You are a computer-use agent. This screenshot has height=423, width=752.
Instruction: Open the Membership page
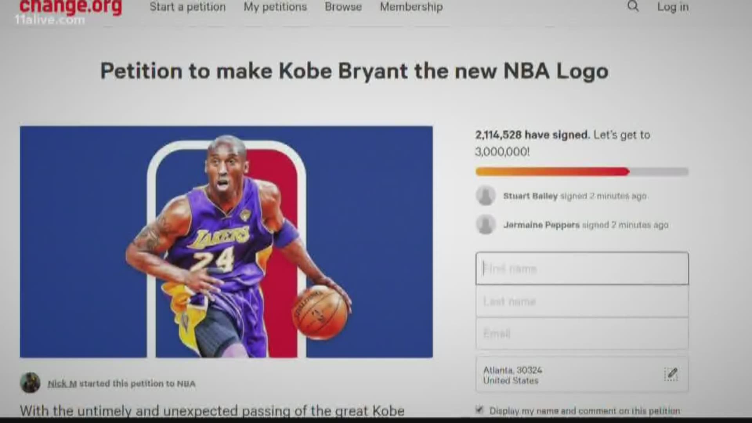(411, 7)
